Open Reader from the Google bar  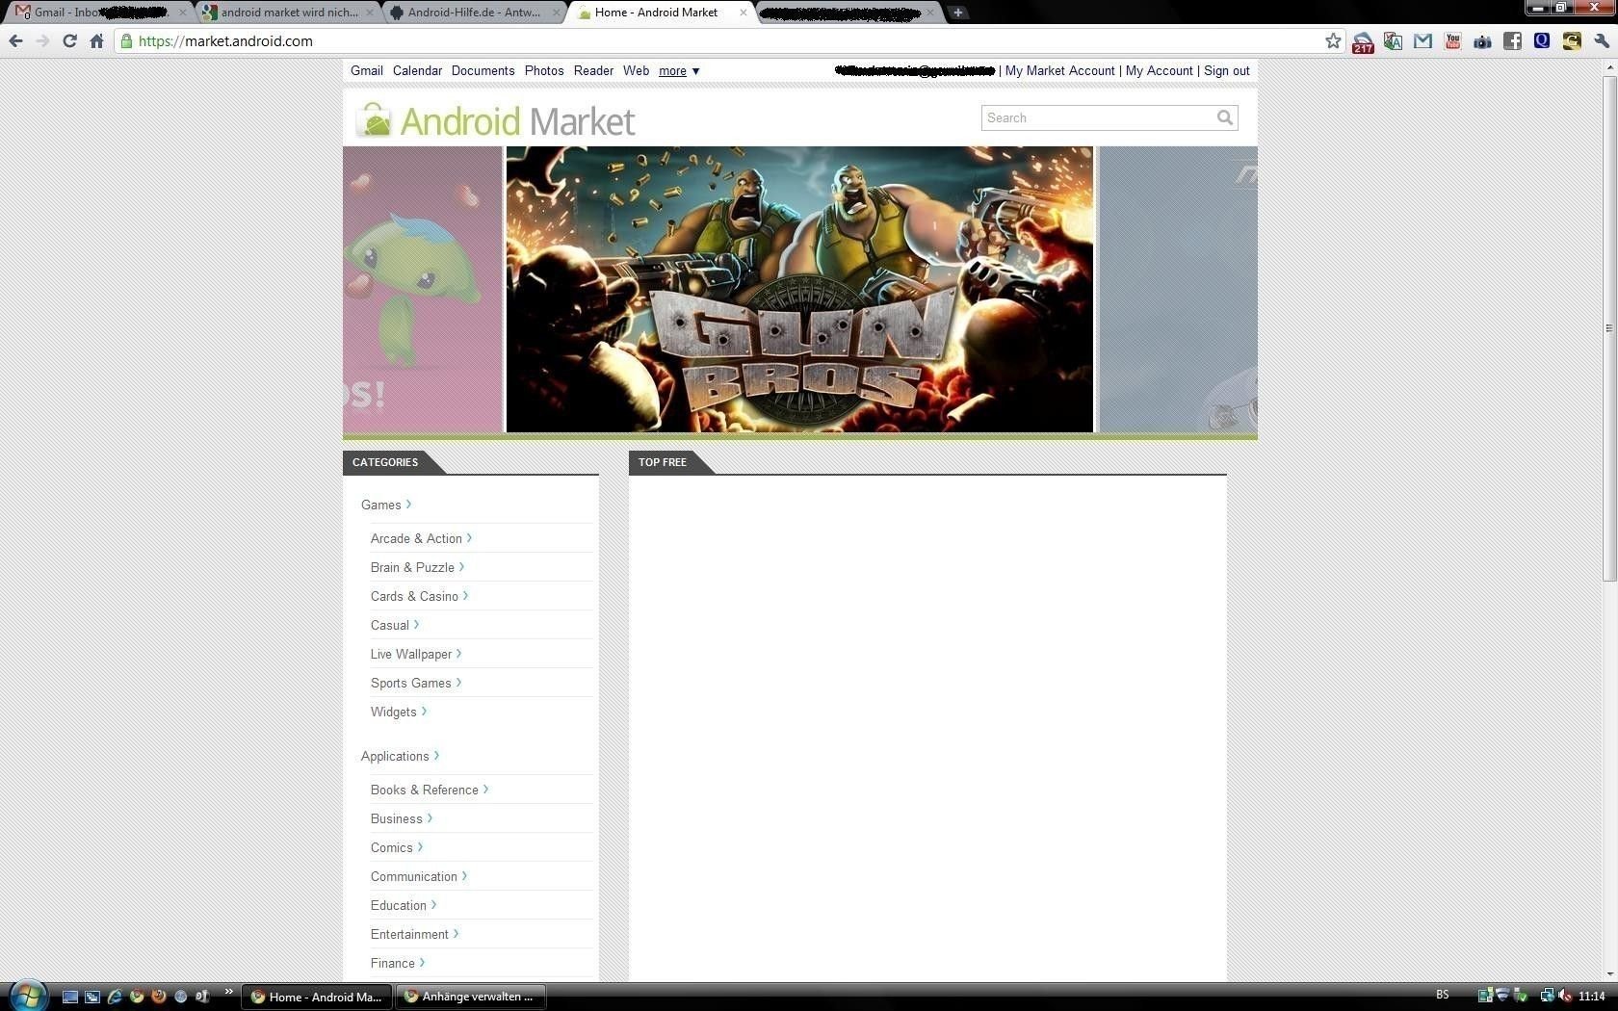coord(593,70)
